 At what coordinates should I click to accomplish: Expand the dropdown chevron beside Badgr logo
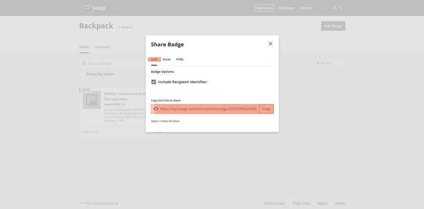(116, 8)
